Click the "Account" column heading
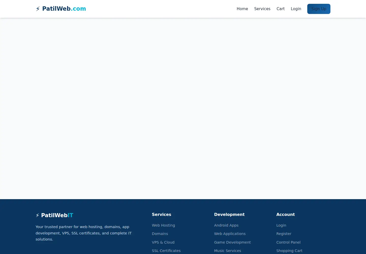Screen dimensions: 366x254 (x=285, y=215)
